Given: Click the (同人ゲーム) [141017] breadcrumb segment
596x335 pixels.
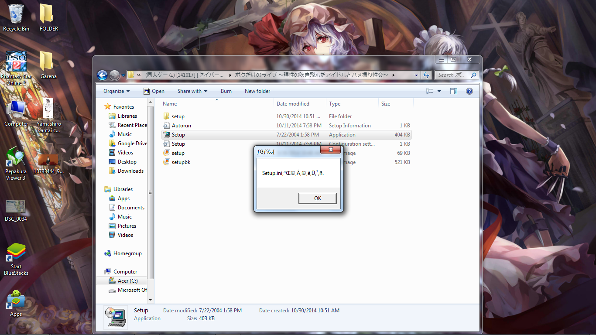Looking at the screenshot, I should pyautogui.click(x=184, y=75).
